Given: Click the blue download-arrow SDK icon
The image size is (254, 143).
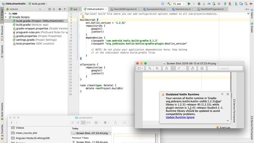Looking at the screenshot, I should pyautogui.click(x=236, y=4).
